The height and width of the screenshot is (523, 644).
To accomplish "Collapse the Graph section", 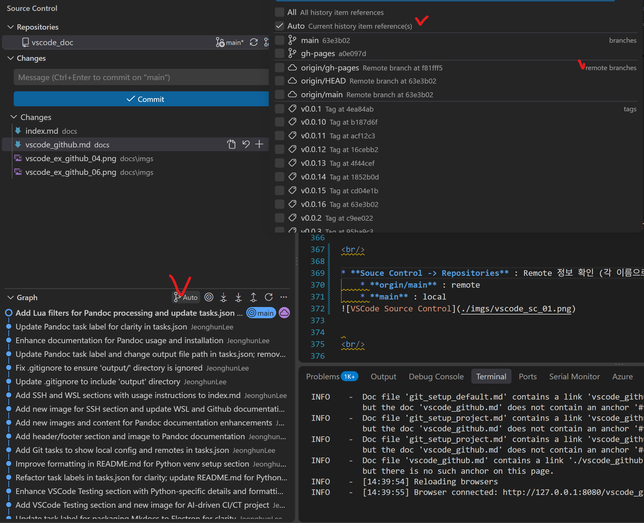I will pos(11,298).
